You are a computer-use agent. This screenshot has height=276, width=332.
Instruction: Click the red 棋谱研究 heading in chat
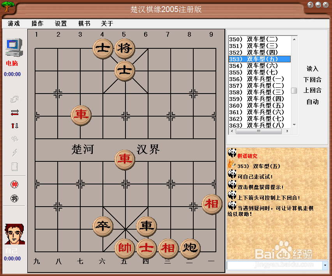tap(247, 156)
